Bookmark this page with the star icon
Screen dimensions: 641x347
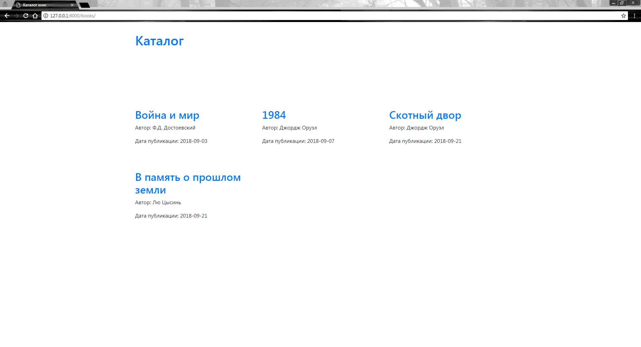(623, 16)
